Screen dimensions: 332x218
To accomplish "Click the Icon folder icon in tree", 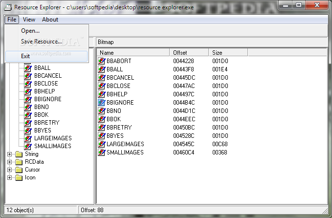I will 19,177.
